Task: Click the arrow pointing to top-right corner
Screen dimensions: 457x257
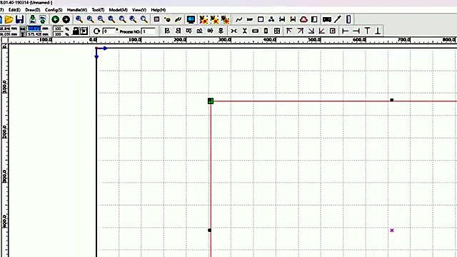Action: pyautogui.click(x=300, y=31)
